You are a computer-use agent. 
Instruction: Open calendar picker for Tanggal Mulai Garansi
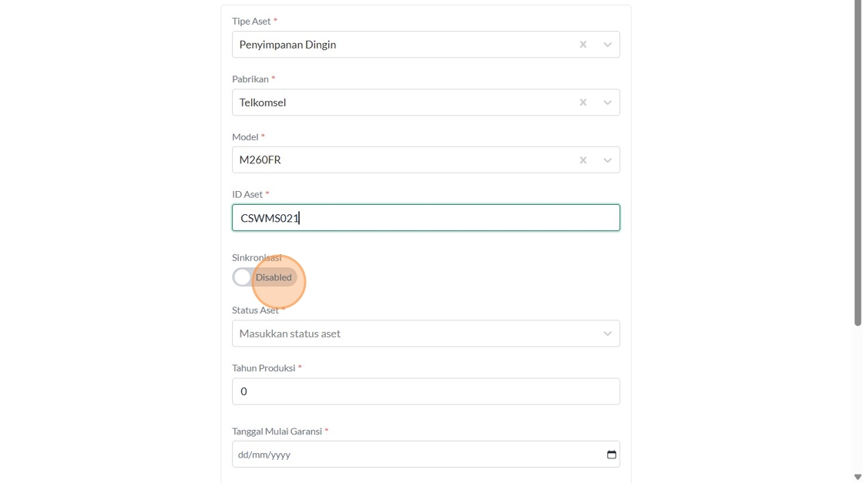coord(611,454)
